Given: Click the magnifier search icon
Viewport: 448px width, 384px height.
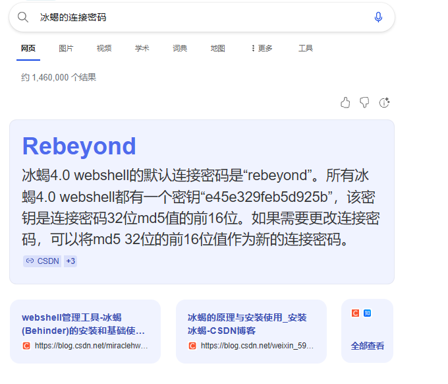Looking at the screenshot, I should (23, 17).
